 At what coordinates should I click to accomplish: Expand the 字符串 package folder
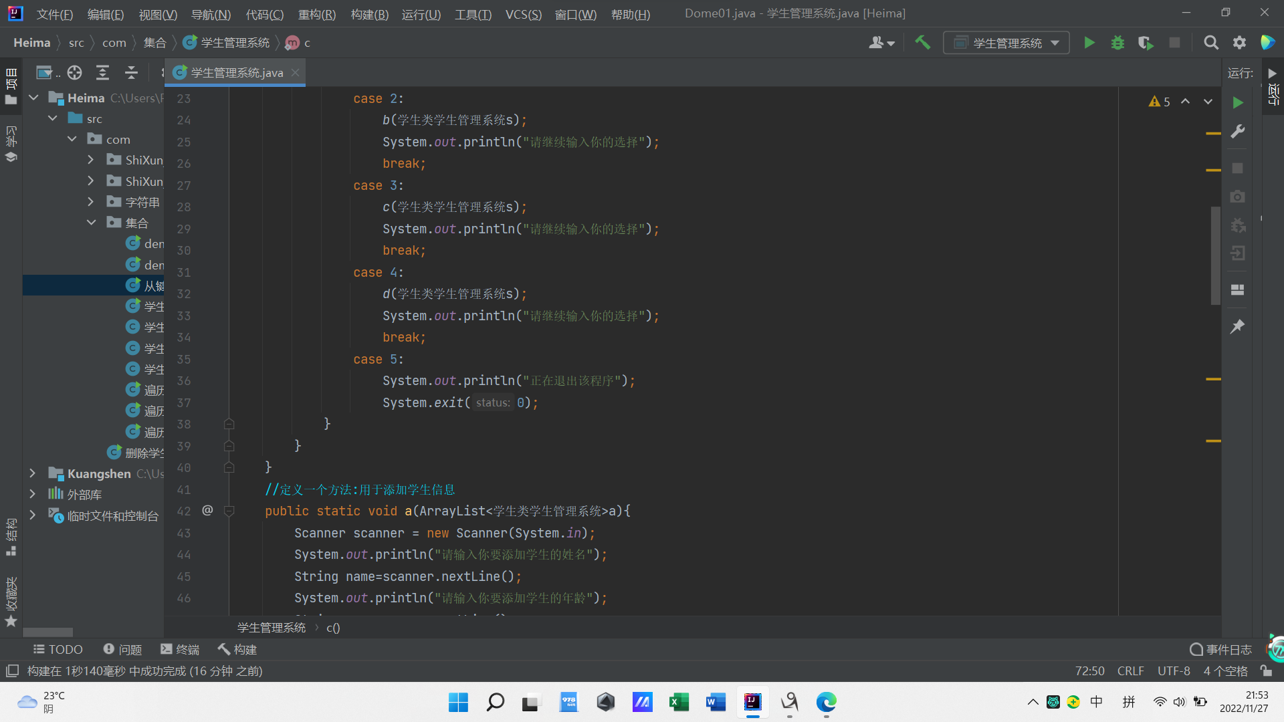(91, 202)
